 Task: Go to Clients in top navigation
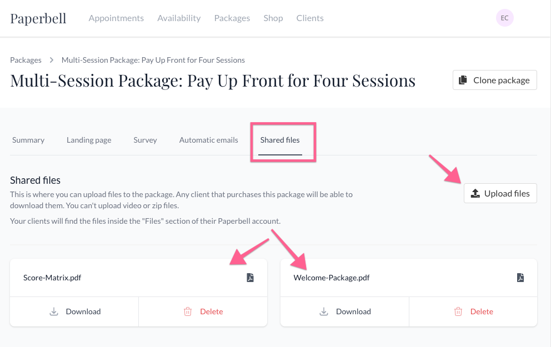(x=310, y=18)
